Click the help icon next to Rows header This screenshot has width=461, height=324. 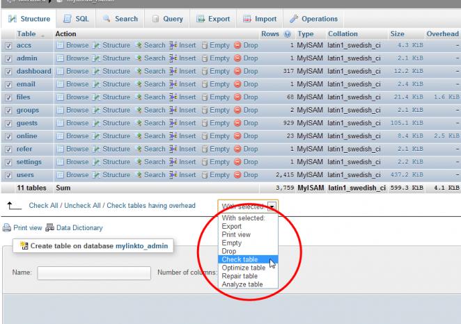[x=287, y=34]
